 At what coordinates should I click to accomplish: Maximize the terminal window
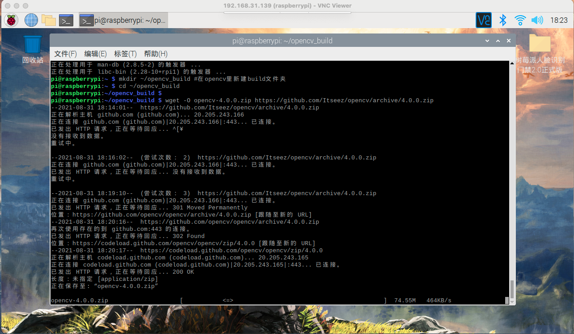pos(498,41)
